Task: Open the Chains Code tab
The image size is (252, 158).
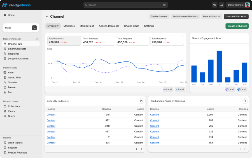Action: click(132, 26)
